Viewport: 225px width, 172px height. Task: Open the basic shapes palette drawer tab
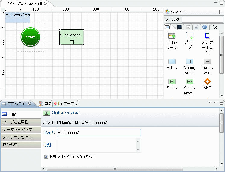(x=167, y=27)
